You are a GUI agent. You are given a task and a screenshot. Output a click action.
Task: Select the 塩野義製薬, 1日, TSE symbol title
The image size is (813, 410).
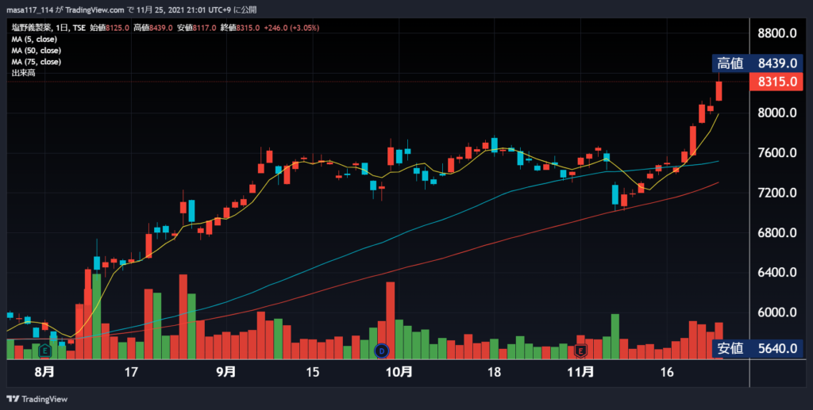pos(48,28)
